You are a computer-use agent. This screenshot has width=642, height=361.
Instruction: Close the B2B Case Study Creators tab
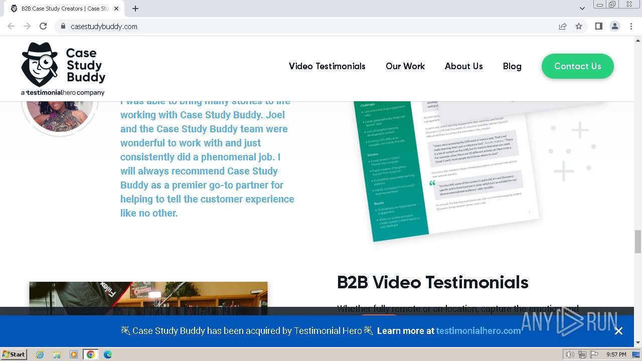coord(117,9)
